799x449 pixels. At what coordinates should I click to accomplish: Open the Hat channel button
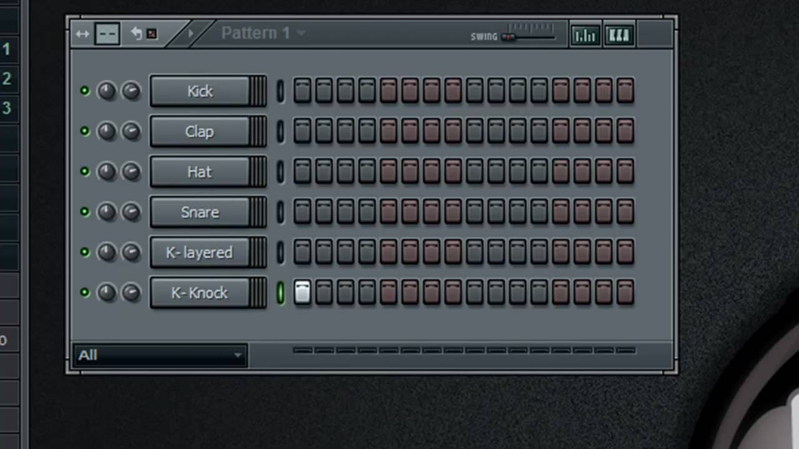point(208,171)
